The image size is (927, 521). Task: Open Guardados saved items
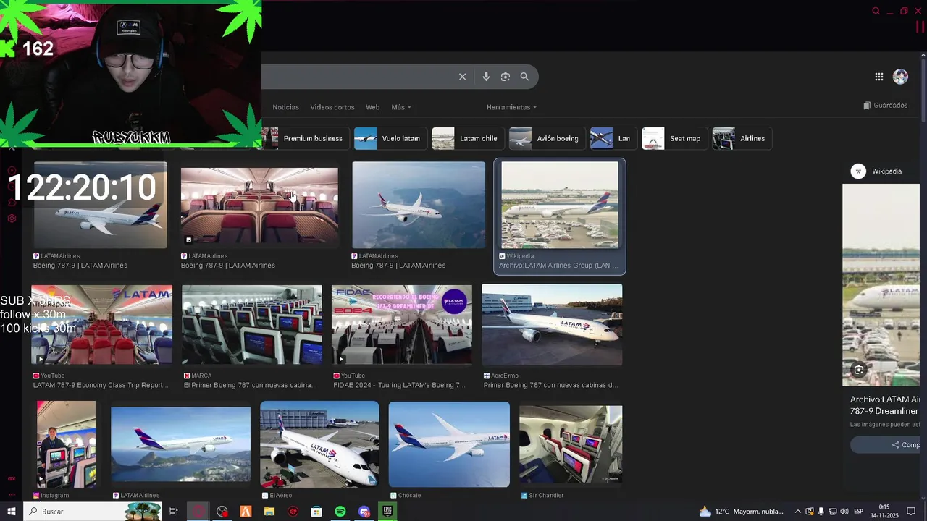pos(885,106)
